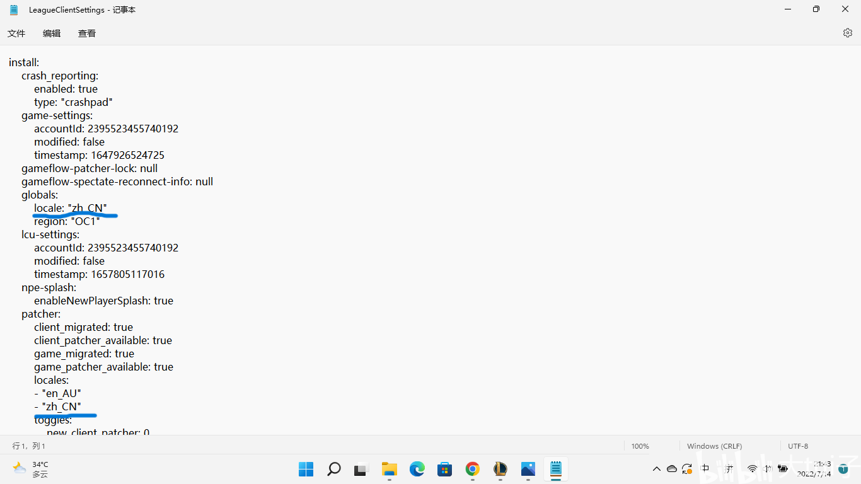Click the Notepad app icon in title bar
This screenshot has height=484, width=861.
(x=14, y=9)
